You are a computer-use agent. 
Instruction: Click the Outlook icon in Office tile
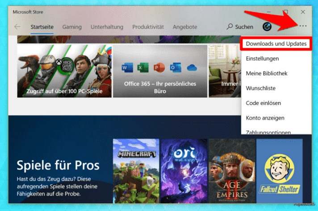point(176,68)
